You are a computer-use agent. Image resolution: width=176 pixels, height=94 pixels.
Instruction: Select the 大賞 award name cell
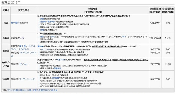tap(6, 23)
